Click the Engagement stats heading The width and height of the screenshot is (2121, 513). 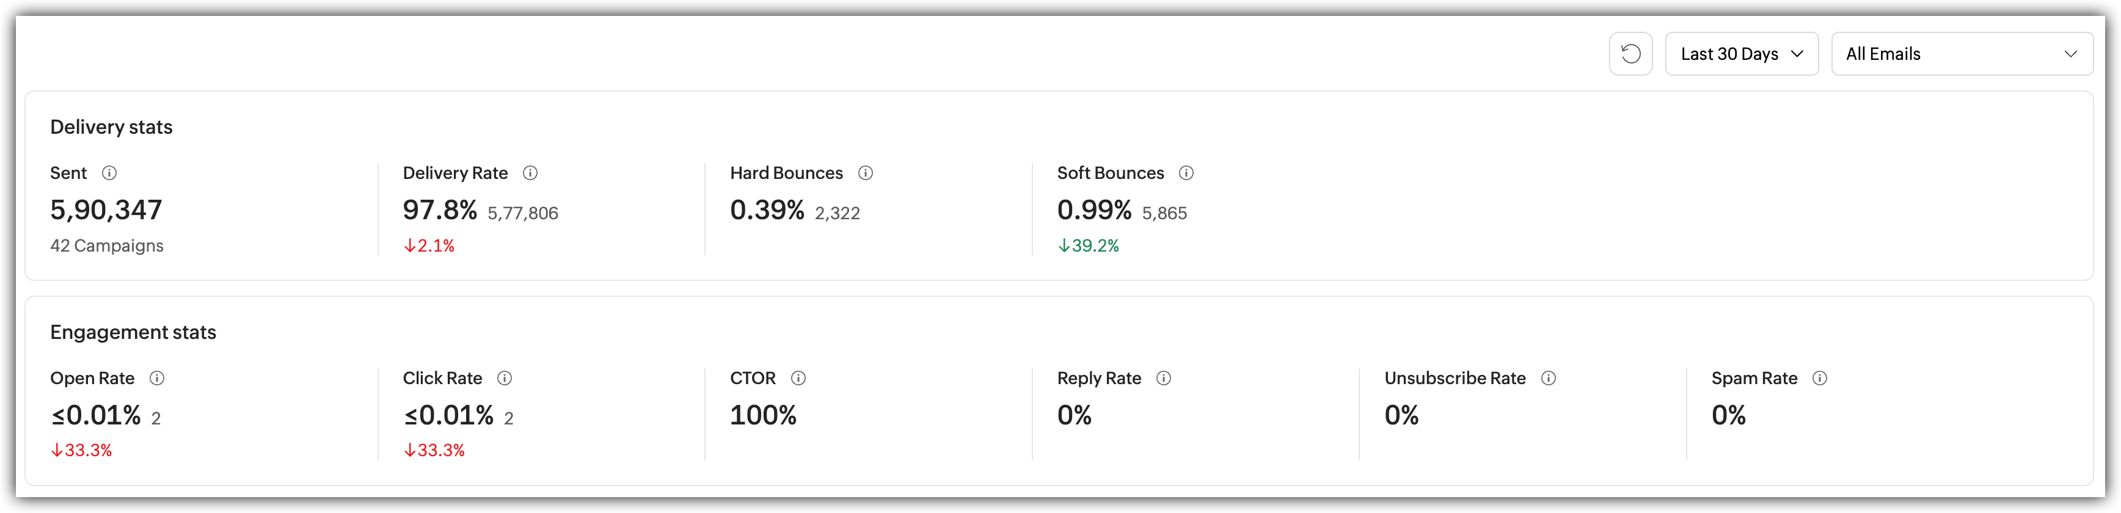click(133, 333)
